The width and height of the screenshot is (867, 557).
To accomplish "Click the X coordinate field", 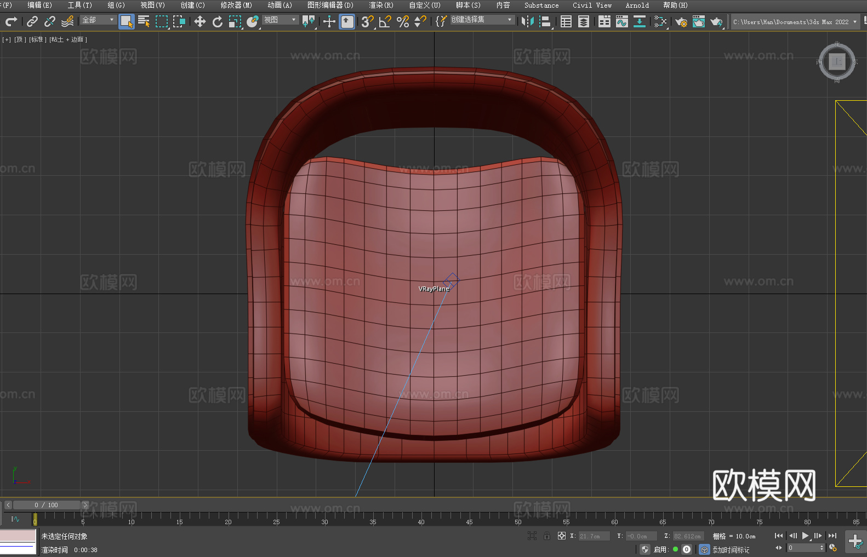I will coord(594,536).
